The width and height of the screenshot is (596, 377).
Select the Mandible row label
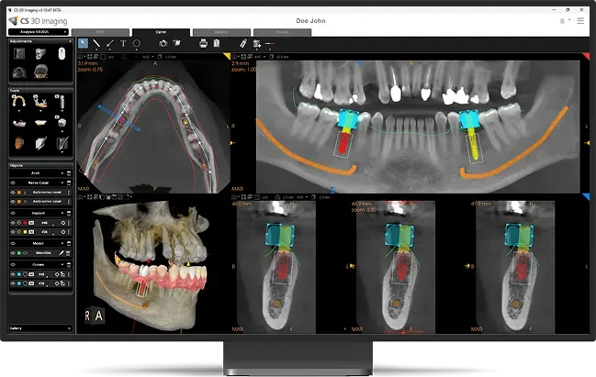pyautogui.click(x=43, y=253)
